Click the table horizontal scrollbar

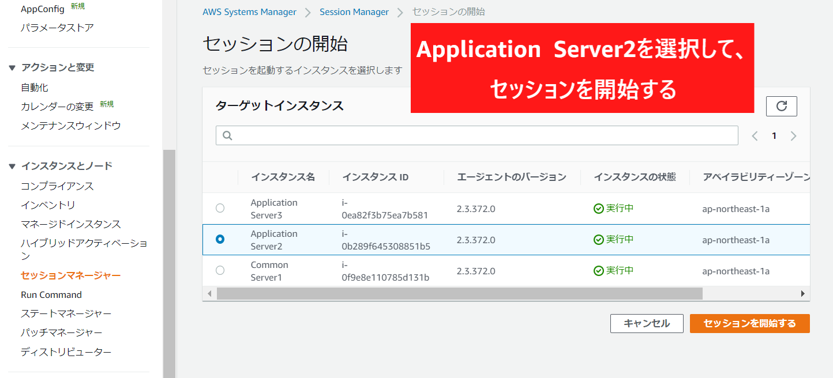point(459,294)
